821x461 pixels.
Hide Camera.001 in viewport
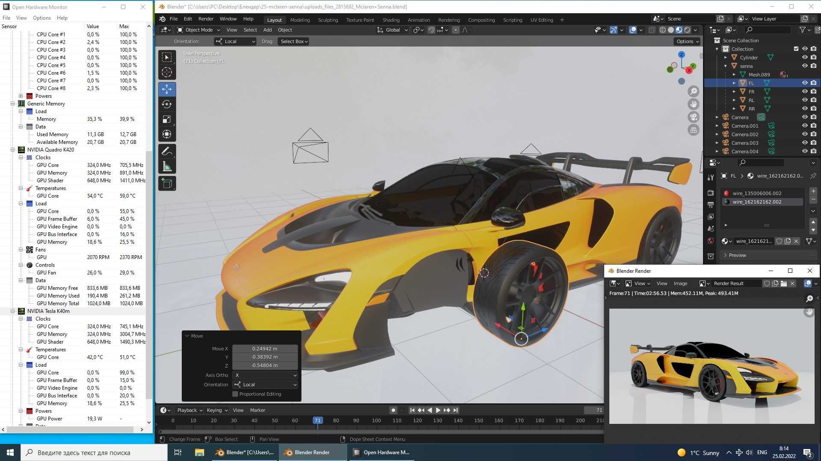click(805, 125)
